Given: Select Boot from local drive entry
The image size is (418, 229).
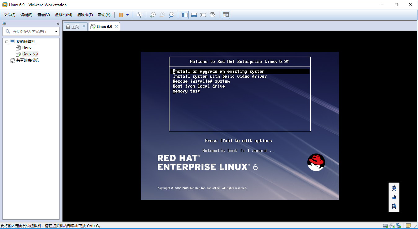Looking at the screenshot, I should [x=199, y=86].
